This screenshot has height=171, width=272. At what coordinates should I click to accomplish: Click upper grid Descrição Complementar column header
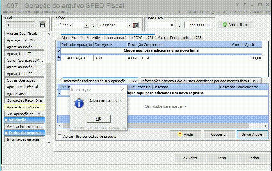click(x=179, y=45)
